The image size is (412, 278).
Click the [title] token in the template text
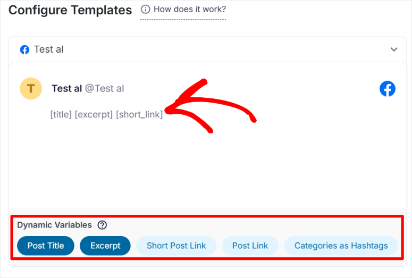(x=61, y=114)
